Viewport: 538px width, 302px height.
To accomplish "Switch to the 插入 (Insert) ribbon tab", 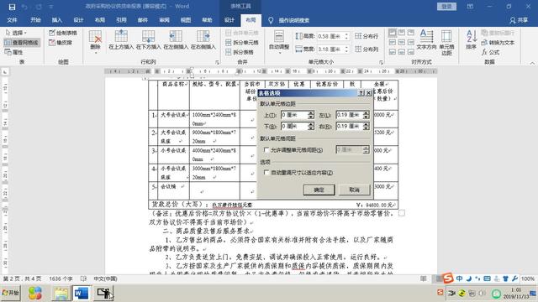I will click(x=56, y=20).
